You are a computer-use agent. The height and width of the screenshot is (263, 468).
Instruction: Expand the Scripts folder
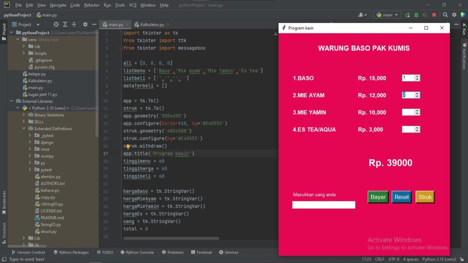[24, 53]
